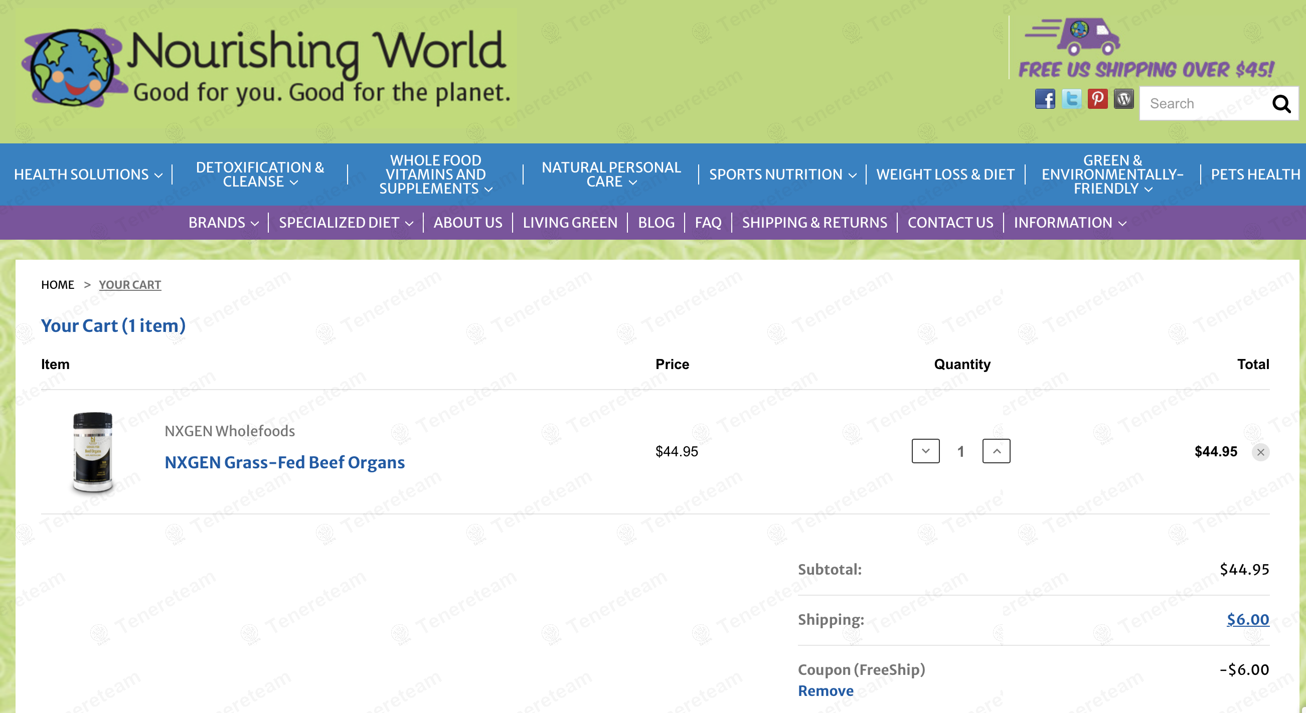Viewport: 1306px width, 713px height.
Task: Decrease quantity with the down arrow
Action: click(x=925, y=451)
